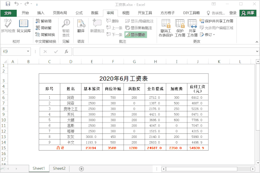Click the formula bar cancel X icon
Image resolution: width=260 pixels, height=173 pixels.
click(45, 51)
